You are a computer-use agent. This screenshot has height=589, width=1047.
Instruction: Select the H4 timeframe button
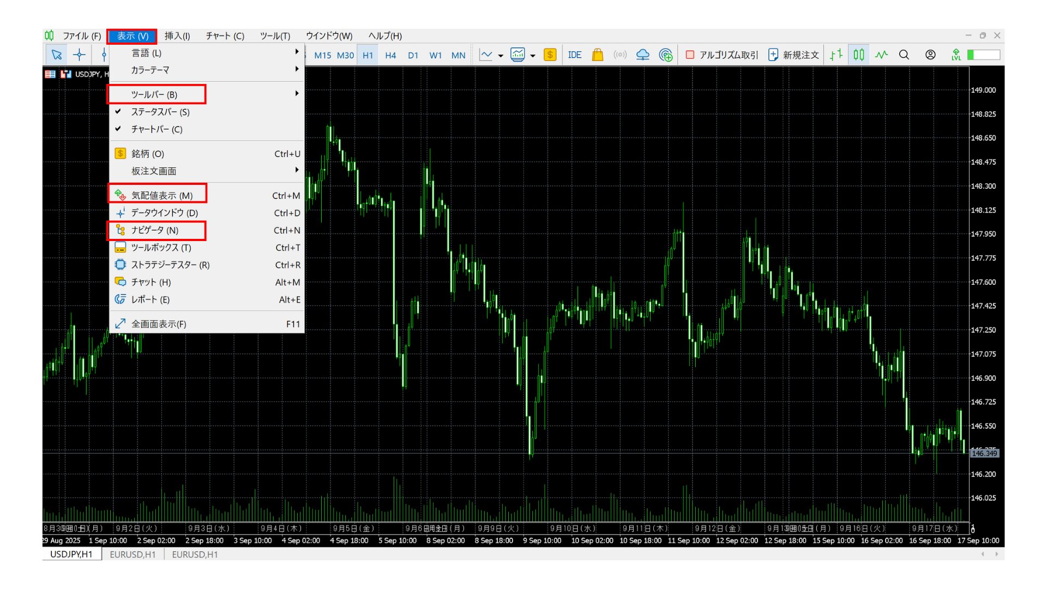390,55
